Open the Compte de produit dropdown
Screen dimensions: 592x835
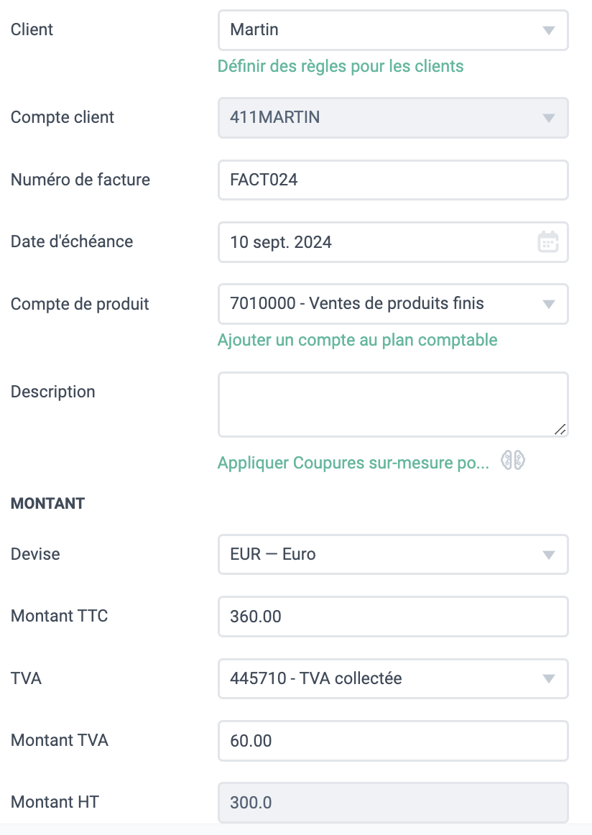point(393,304)
